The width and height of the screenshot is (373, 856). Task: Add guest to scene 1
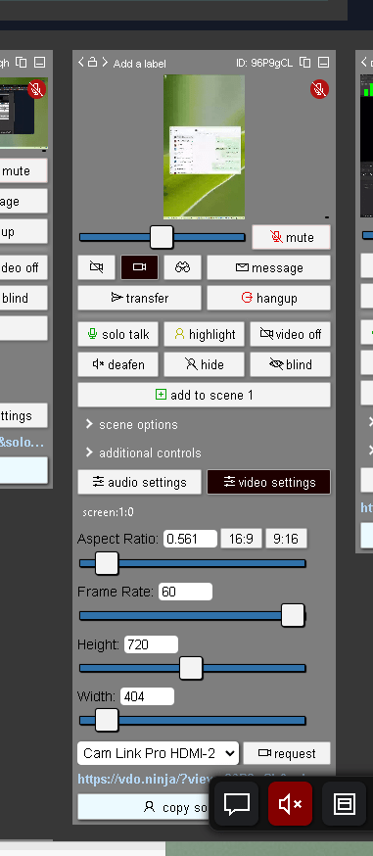(x=204, y=395)
